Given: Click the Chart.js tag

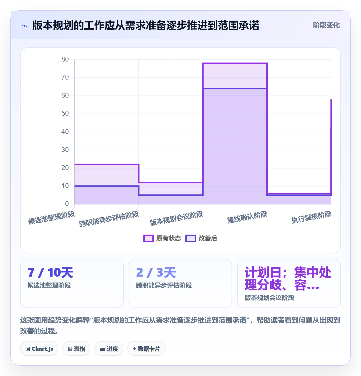Looking at the screenshot, I should point(39,349).
